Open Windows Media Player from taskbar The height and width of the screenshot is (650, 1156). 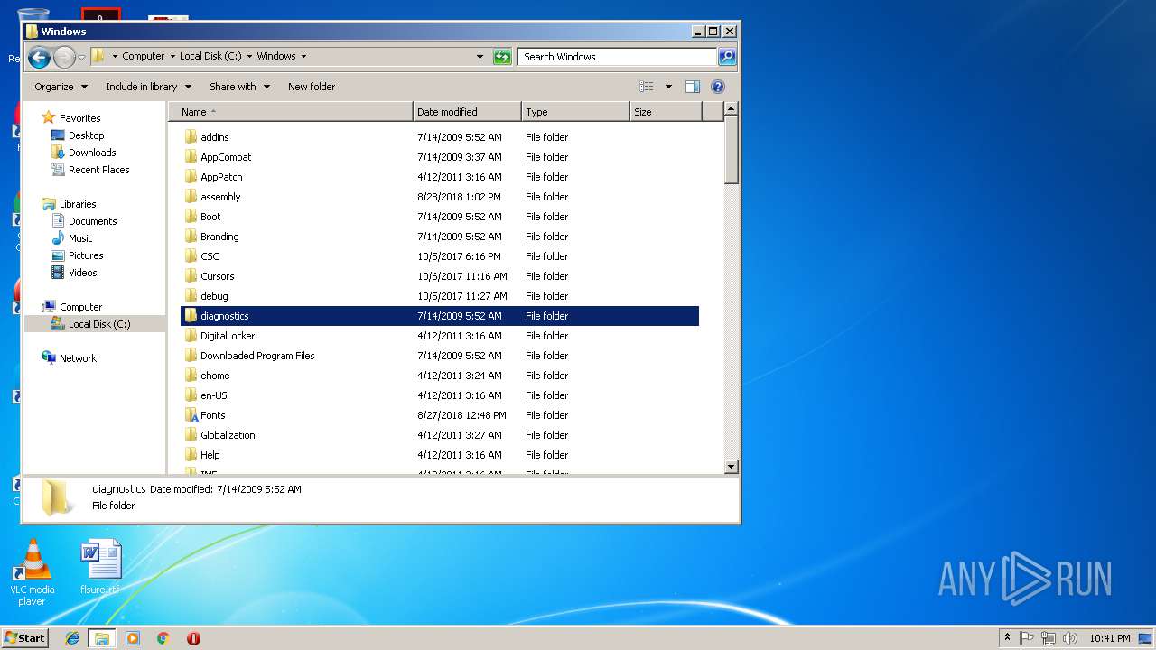[133, 638]
